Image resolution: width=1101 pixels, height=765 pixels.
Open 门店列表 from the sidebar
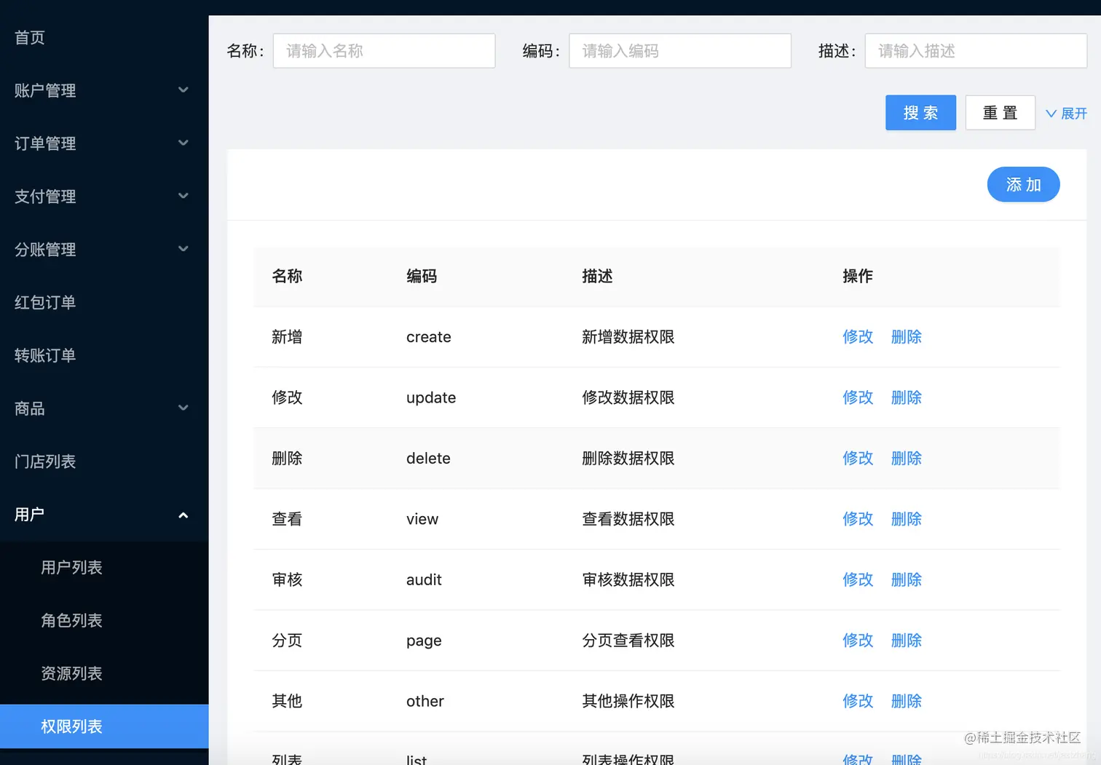[44, 461]
